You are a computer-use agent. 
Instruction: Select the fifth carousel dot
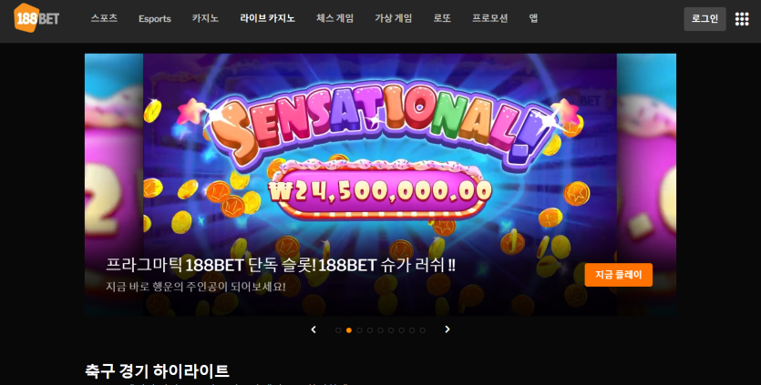point(381,330)
